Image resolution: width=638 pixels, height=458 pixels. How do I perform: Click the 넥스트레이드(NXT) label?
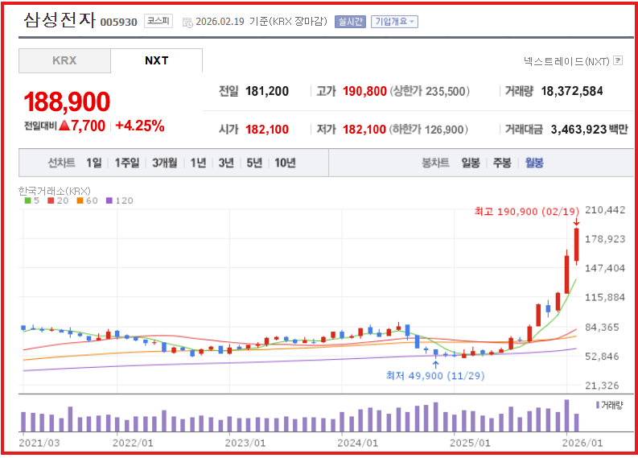click(566, 61)
